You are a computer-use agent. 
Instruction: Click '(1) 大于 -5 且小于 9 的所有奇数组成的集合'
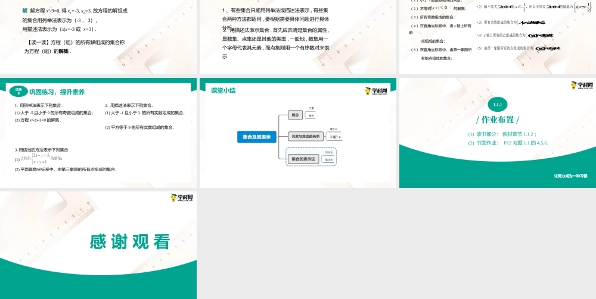pyautogui.click(x=54, y=112)
